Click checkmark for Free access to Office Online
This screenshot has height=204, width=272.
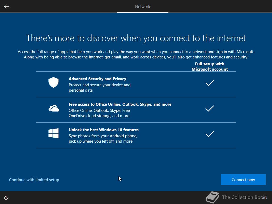210,108
